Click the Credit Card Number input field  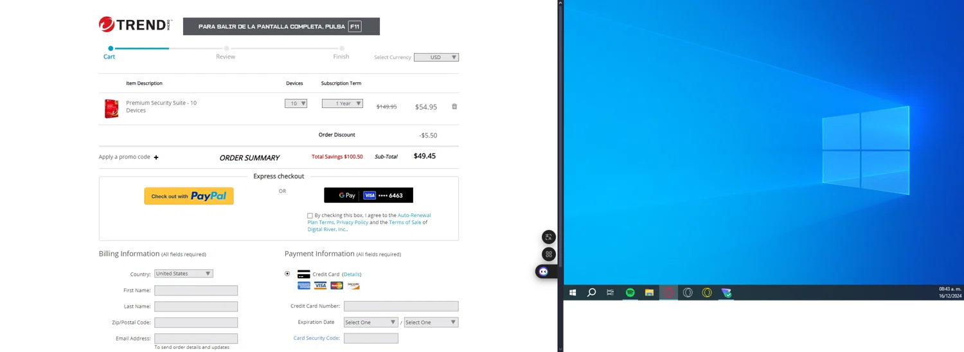pyautogui.click(x=401, y=306)
